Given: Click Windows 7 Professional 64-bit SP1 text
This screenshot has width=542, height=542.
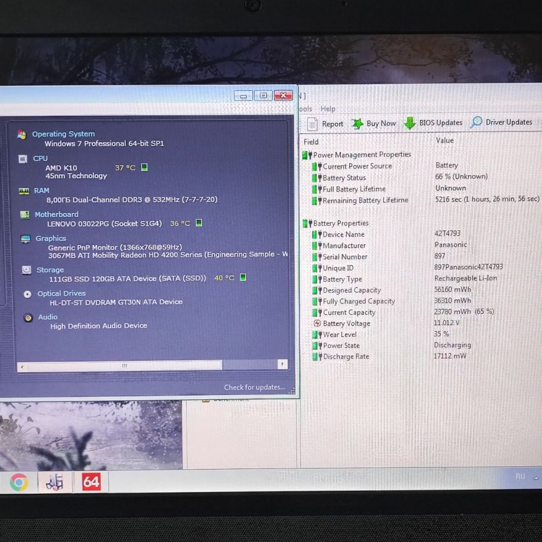Looking at the screenshot, I should (x=104, y=143).
